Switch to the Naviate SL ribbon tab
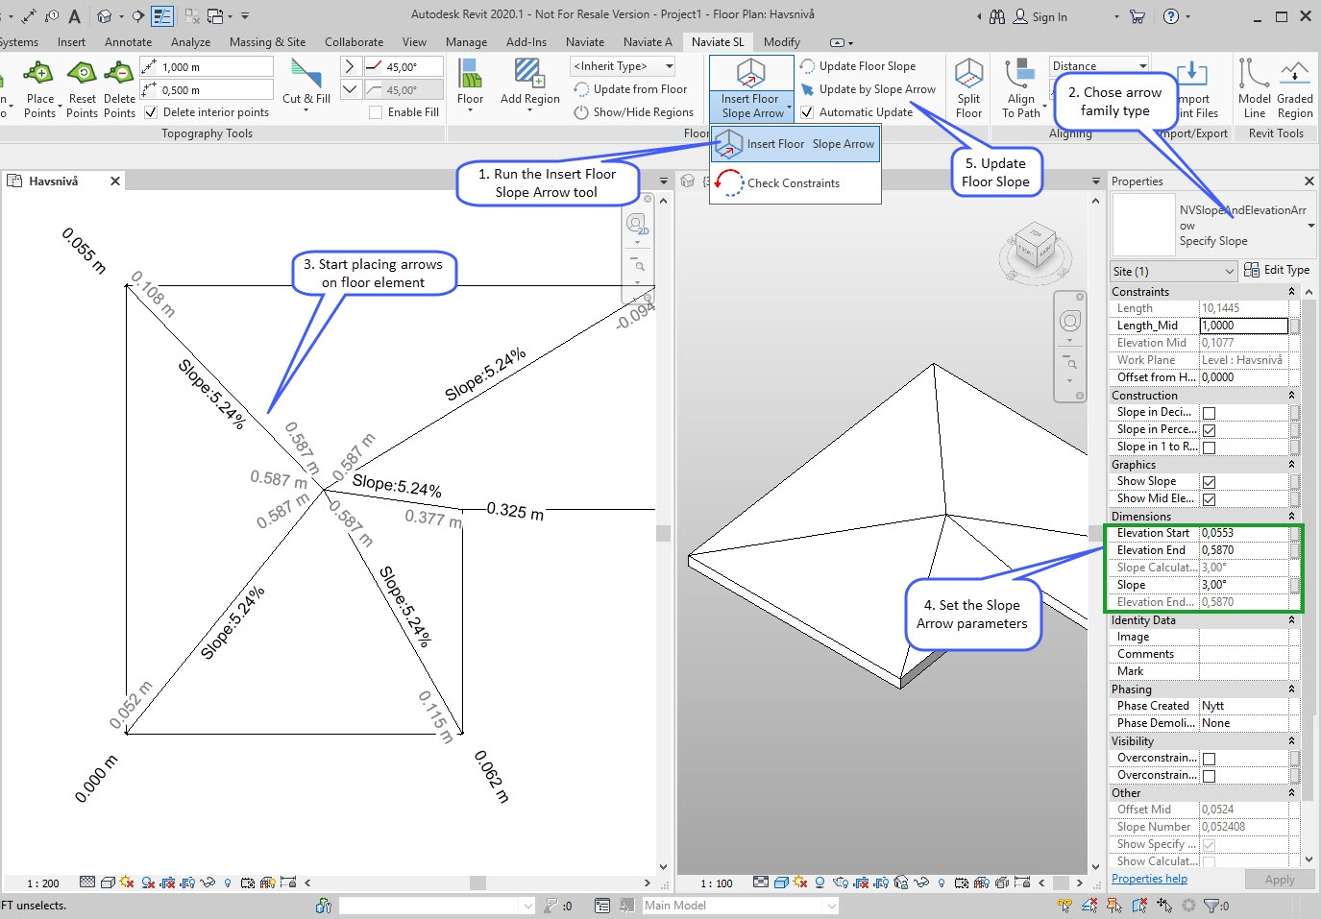The height and width of the screenshot is (919, 1321). coord(717,42)
